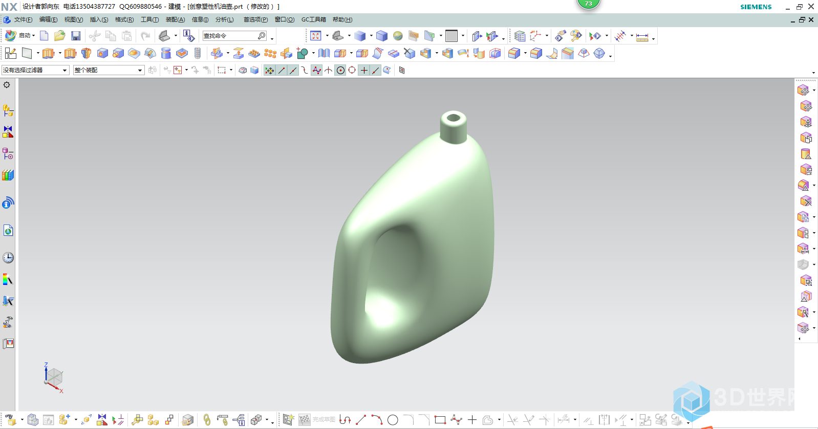Image resolution: width=818 pixels, height=429 pixels.
Task: Click the 启动 start button
Action: (19, 36)
